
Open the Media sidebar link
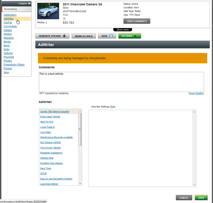pos(7,41)
